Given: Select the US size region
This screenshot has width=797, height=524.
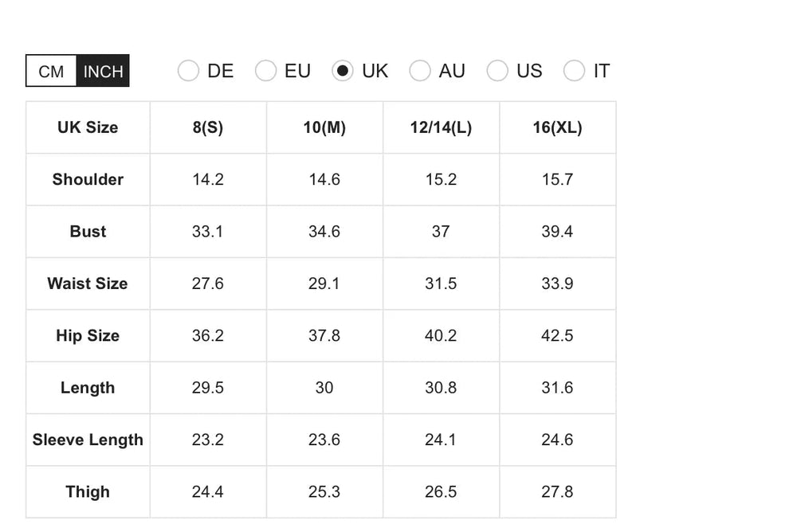Looking at the screenshot, I should (497, 71).
